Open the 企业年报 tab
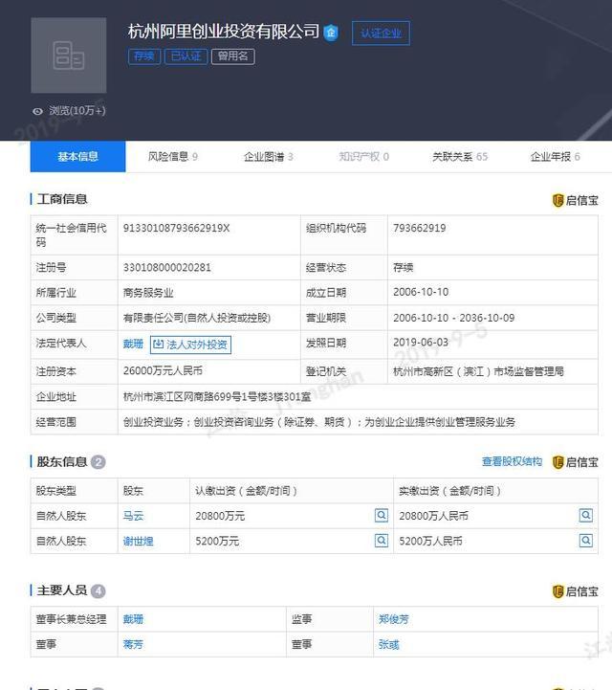 coord(555,157)
